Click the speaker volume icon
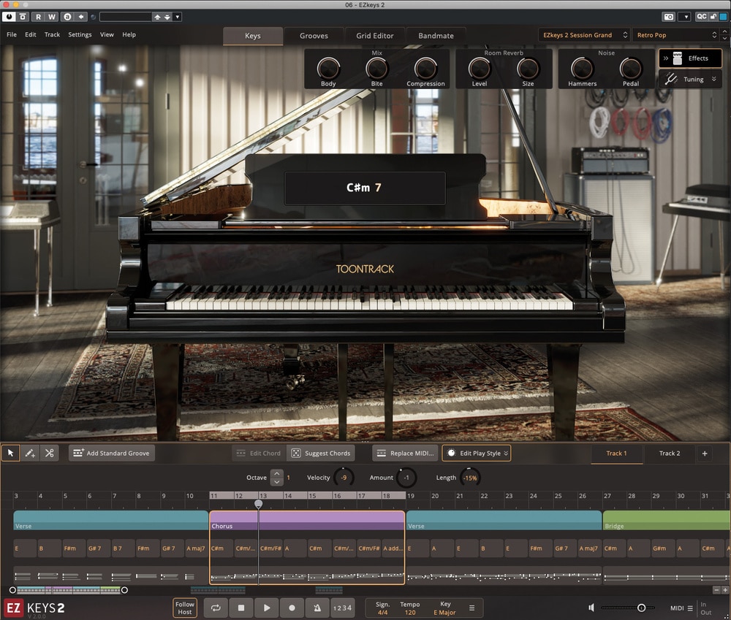The image size is (731, 620). pos(591,608)
